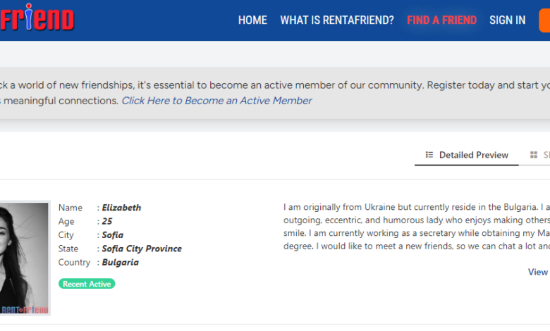The height and width of the screenshot is (331, 550).
Task: Click the name Elizabeth in the profile
Action: coord(121,208)
